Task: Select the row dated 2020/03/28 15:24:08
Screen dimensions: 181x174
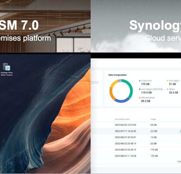Action: pos(136,125)
